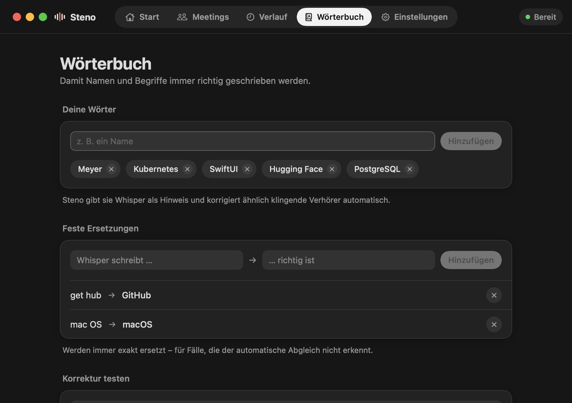Open the Verlauf tab

(267, 17)
